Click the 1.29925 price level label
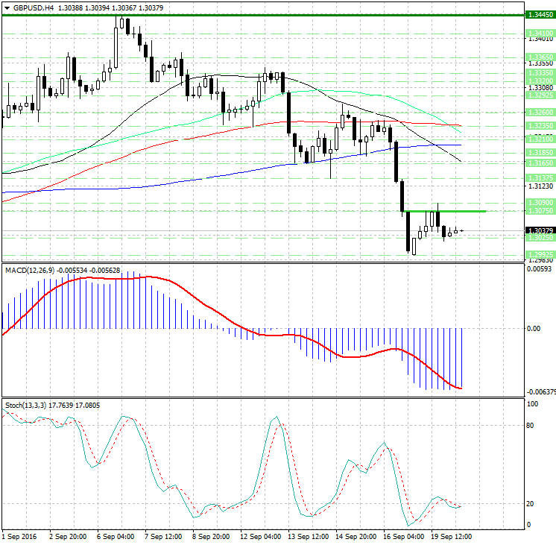 click(540, 255)
